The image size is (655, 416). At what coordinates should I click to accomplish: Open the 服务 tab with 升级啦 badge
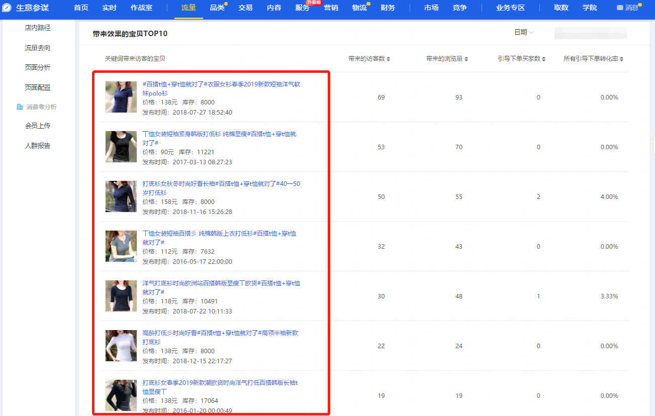pyautogui.click(x=302, y=8)
